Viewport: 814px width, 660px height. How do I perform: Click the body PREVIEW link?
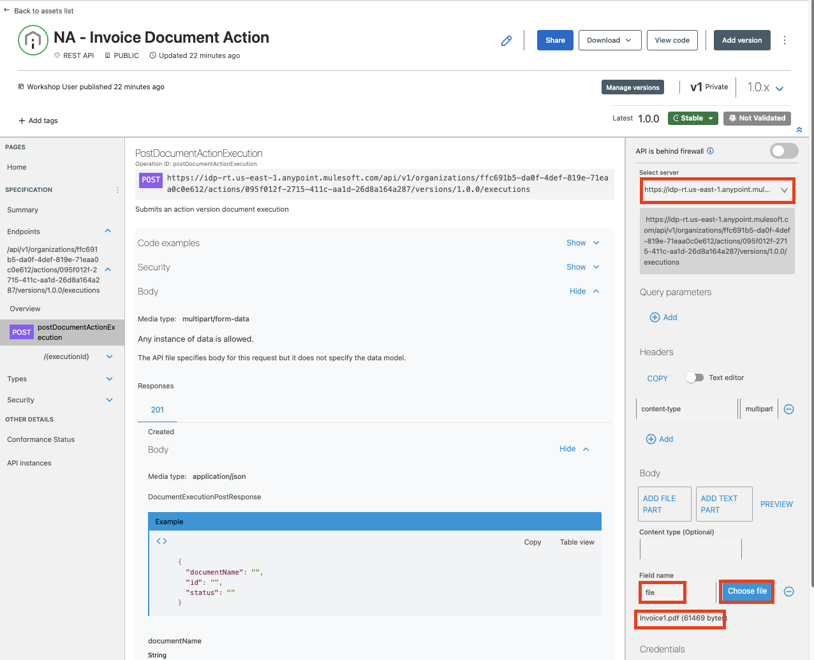pyautogui.click(x=776, y=504)
